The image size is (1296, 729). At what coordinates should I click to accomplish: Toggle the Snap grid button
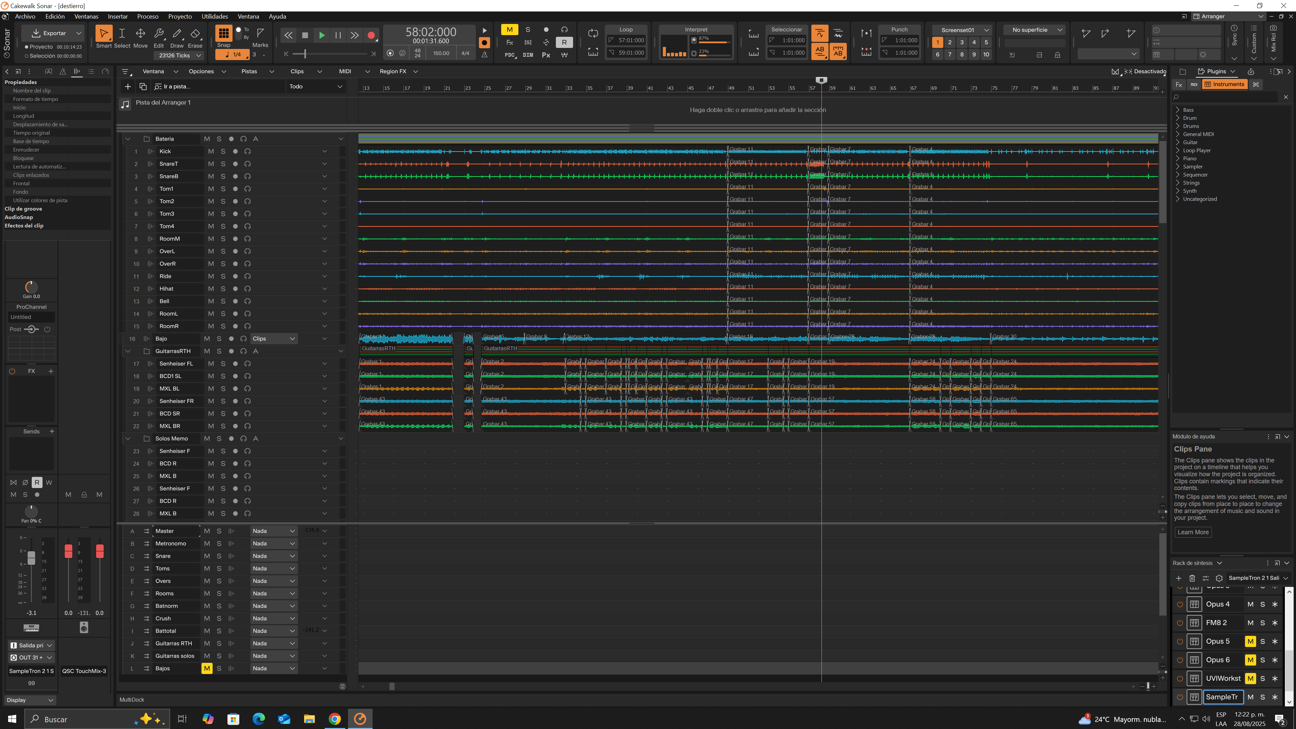[223, 33]
